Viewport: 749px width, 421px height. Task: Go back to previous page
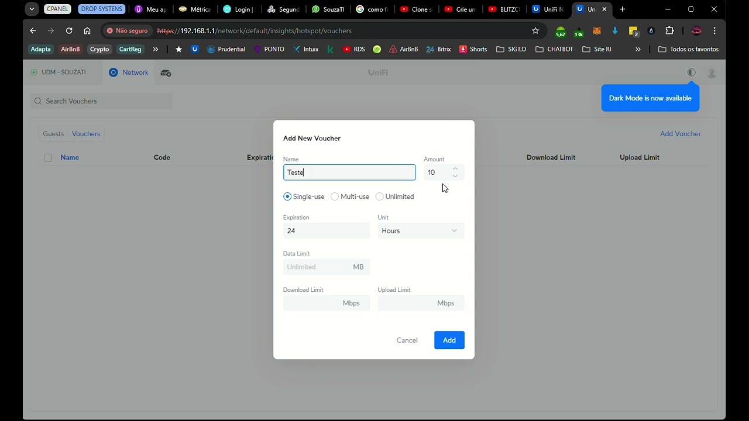33,30
